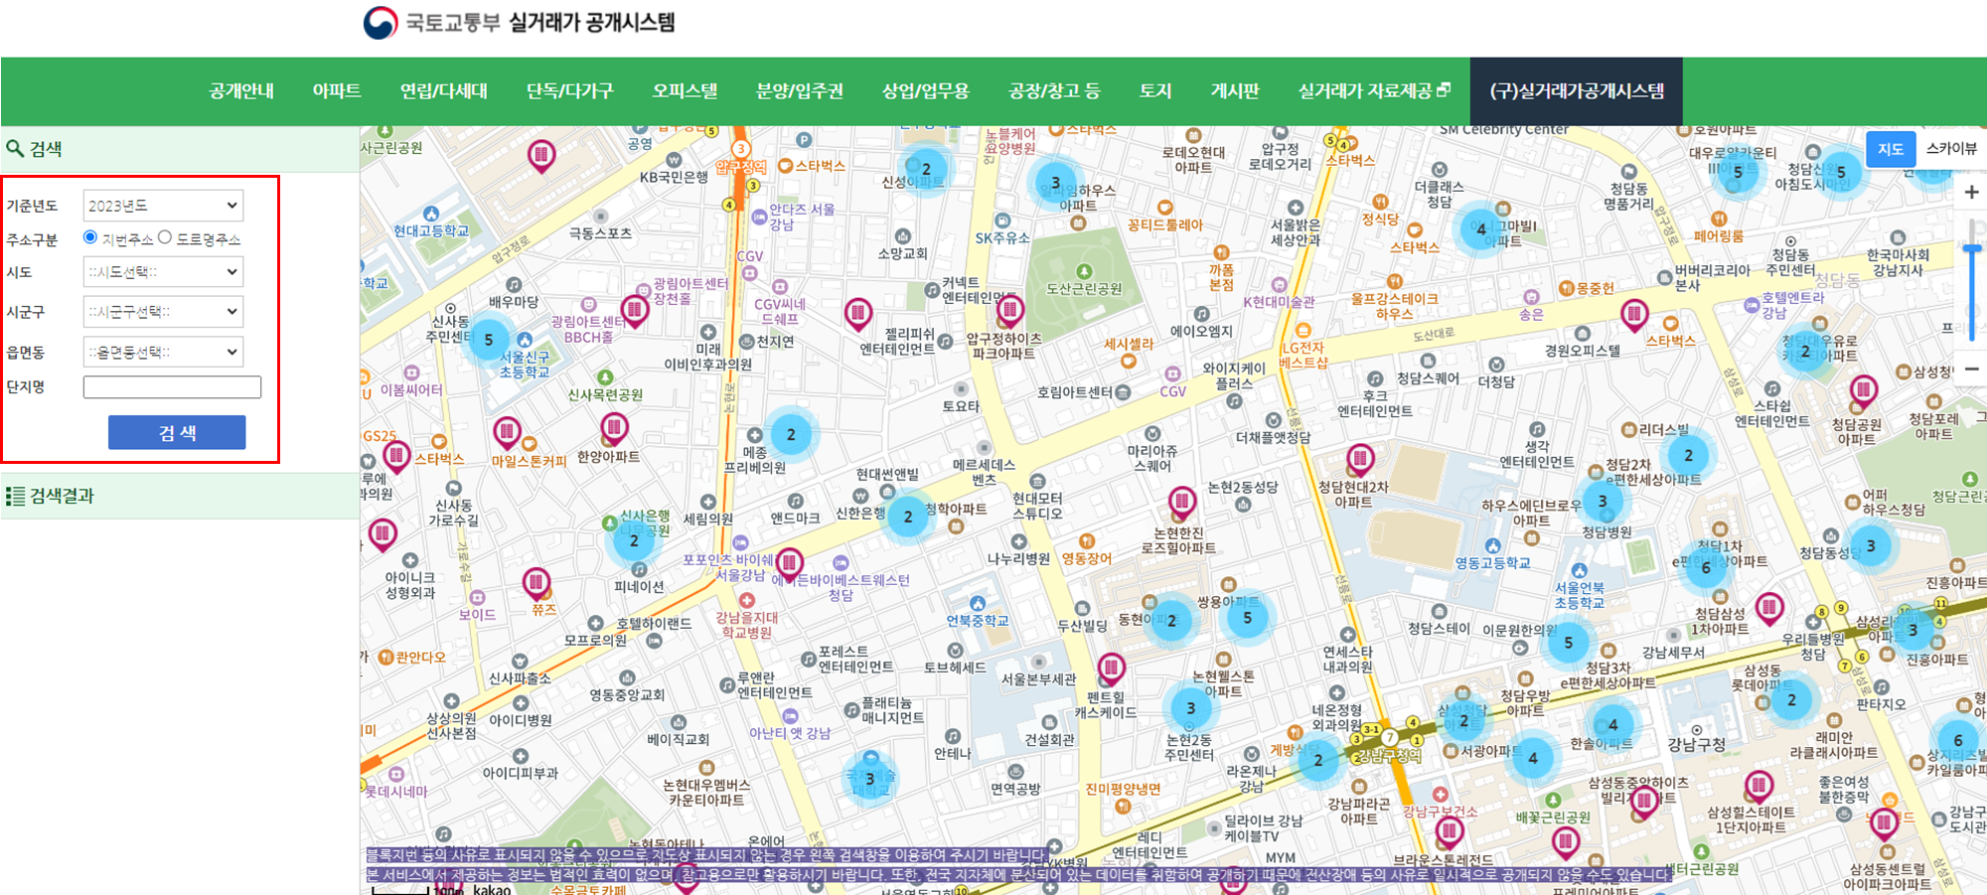The height and width of the screenshot is (895, 1987).
Task: Select the pin above 젤리피쉬 엔터테인먼트
Action: (x=857, y=314)
